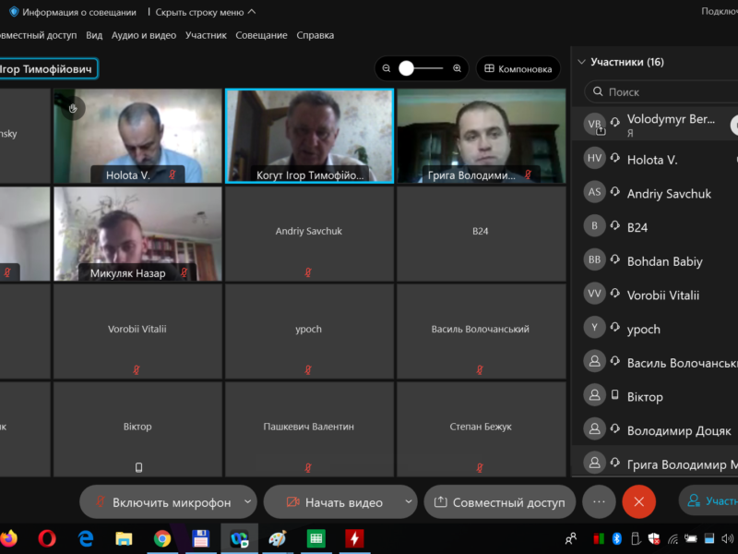Open the arrow dropdown beside Включить микрофон
738x554 pixels.
247,502
